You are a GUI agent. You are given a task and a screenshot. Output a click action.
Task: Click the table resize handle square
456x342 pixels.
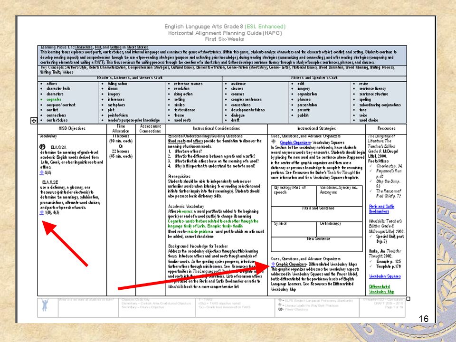(408, 299)
